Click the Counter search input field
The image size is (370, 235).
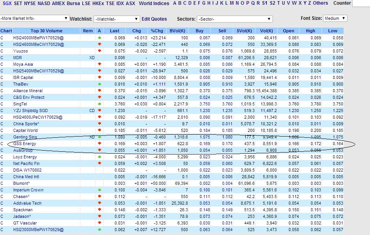click(361, 4)
